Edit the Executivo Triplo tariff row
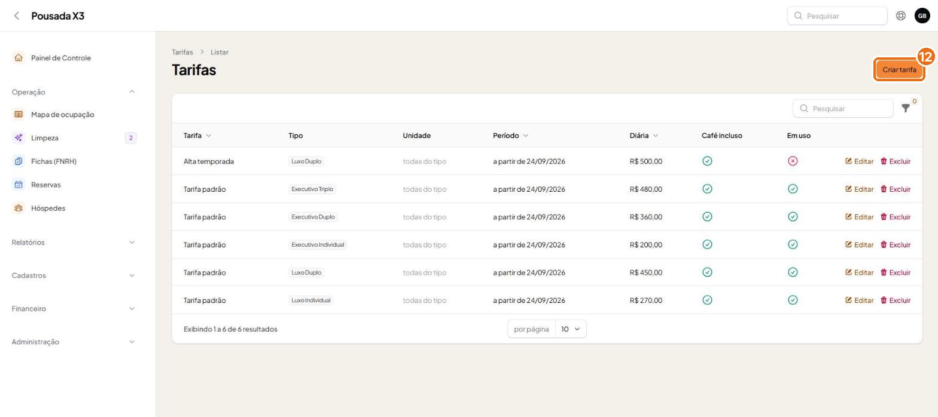The height and width of the screenshot is (417, 938). coord(859,189)
